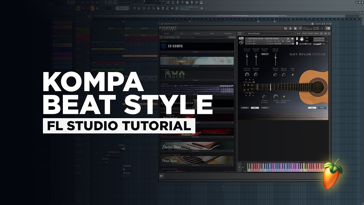This screenshot has height=205, width=364.
Task: Click the Reverb Size knob
Action: click(256, 75)
